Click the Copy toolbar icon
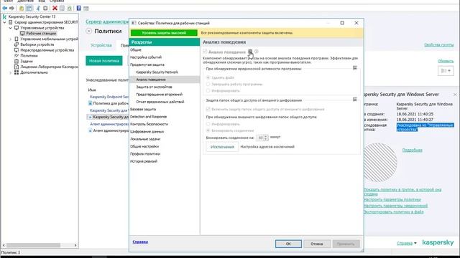Viewport: 460px width, 258px height. (x=45, y=8)
